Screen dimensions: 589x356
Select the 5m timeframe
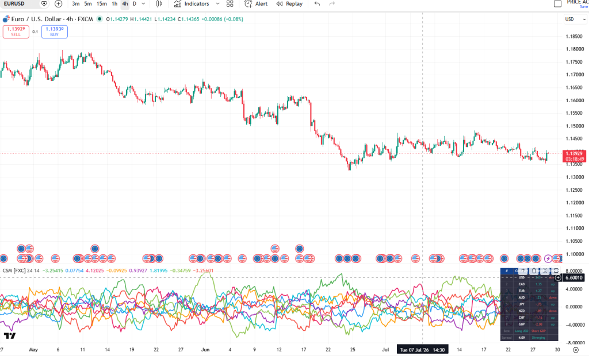point(88,4)
